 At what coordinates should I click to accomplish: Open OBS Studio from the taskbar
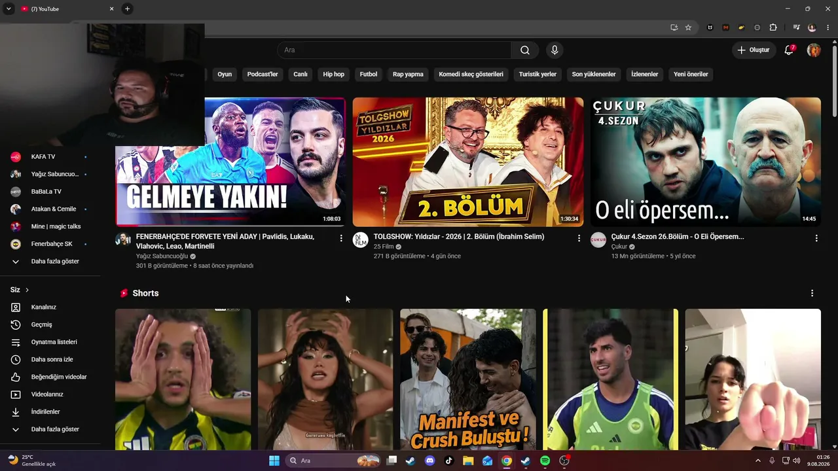pos(564,461)
